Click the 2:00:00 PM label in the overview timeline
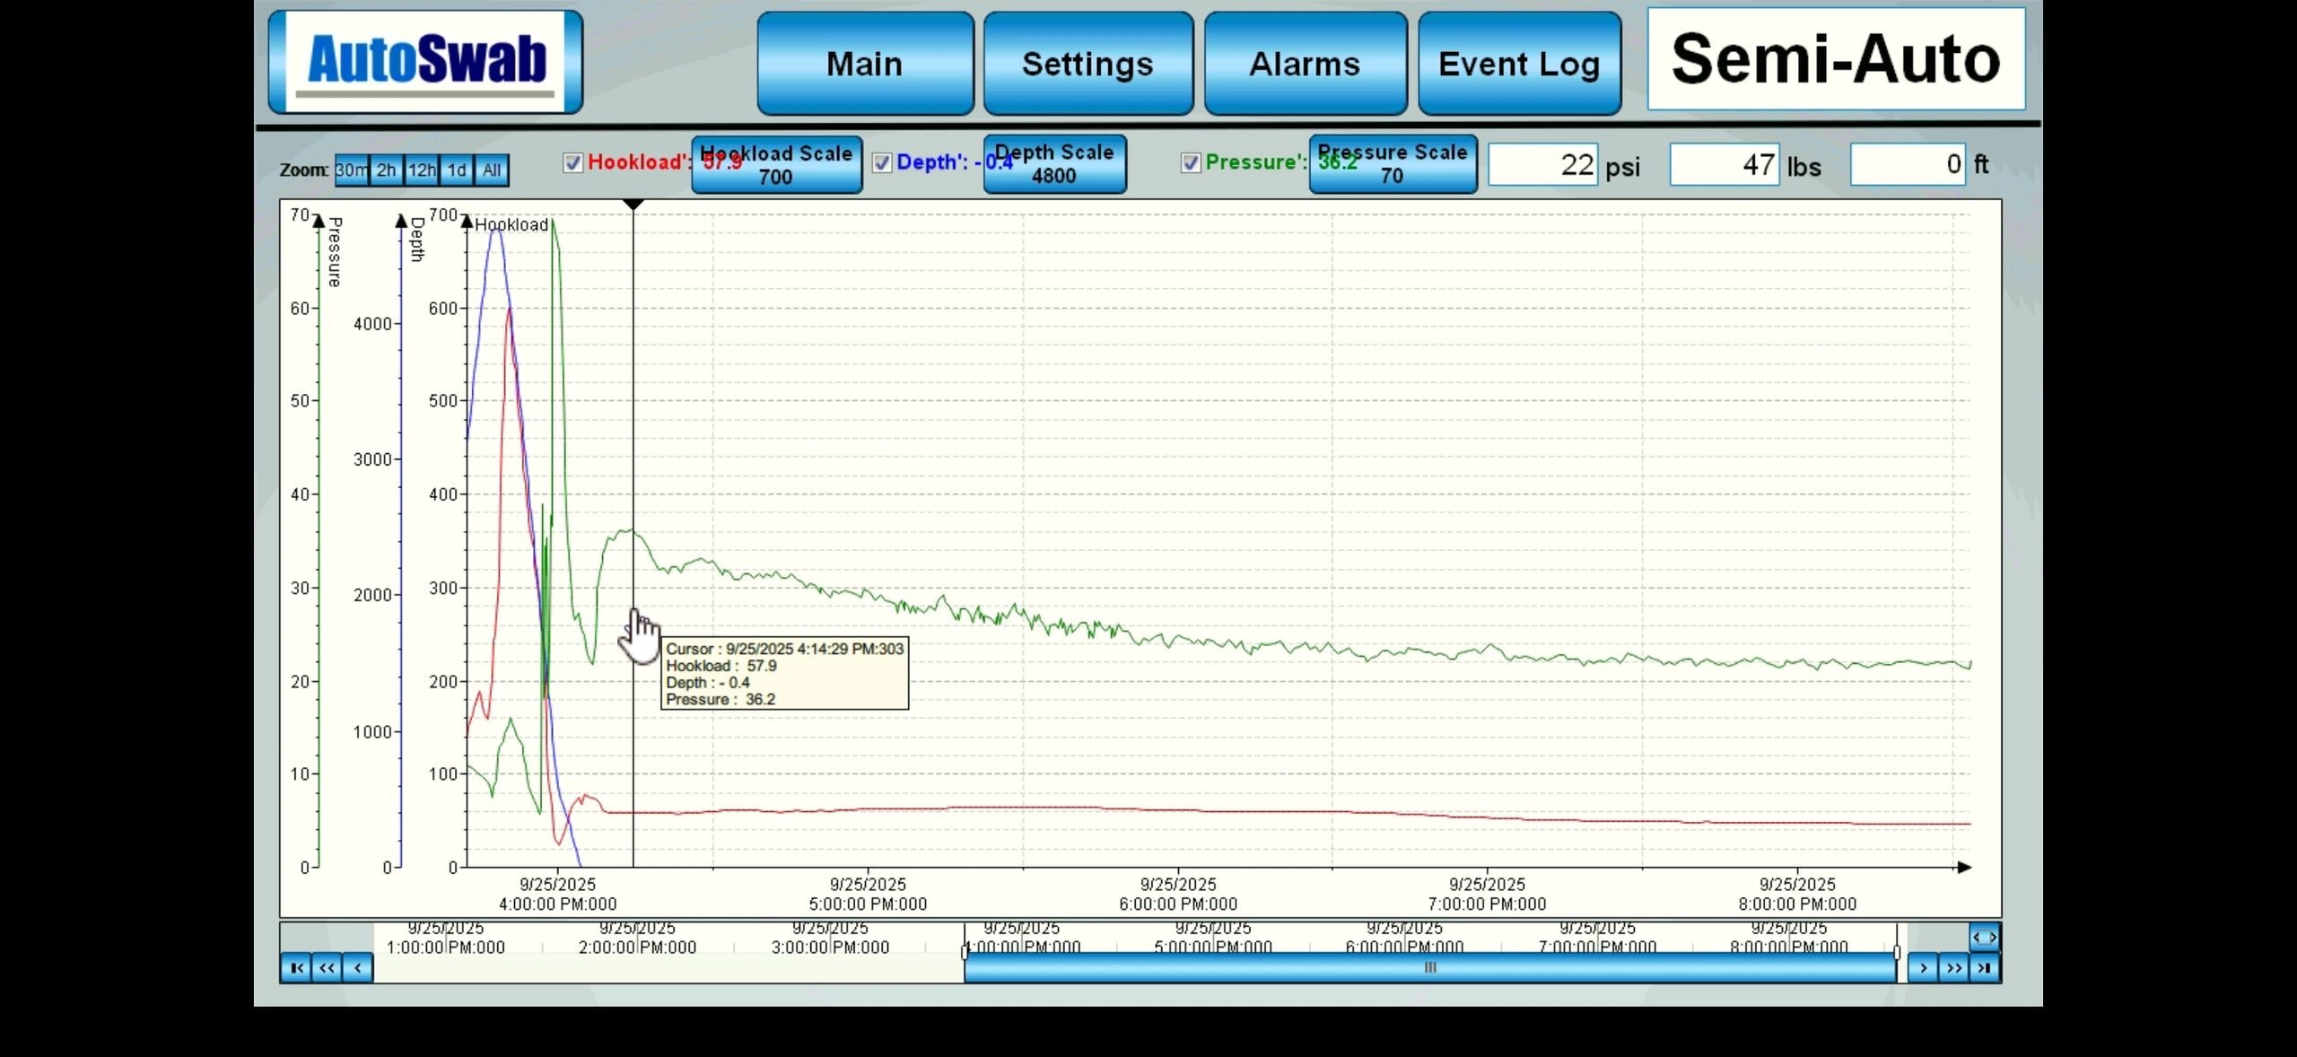 pos(637,947)
